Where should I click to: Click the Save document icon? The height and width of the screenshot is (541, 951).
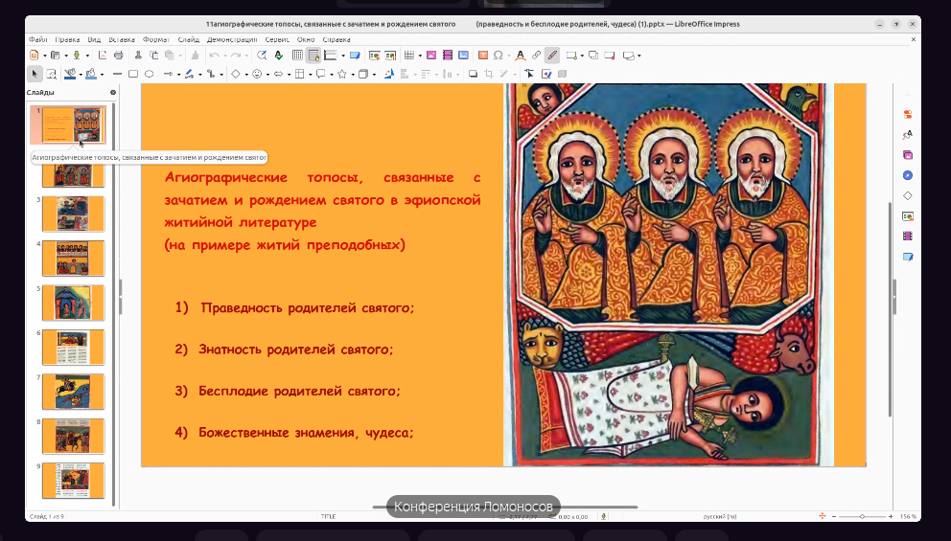pyautogui.click(x=77, y=56)
